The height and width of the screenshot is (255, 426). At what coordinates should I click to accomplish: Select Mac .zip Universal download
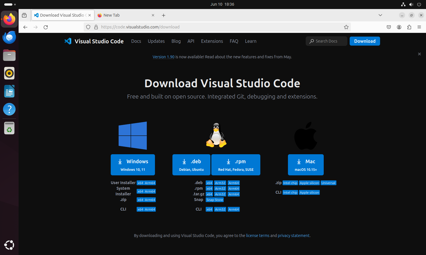pyautogui.click(x=329, y=183)
